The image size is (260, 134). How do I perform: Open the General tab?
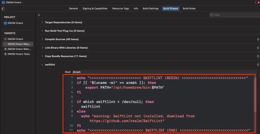pyautogui.click(x=73, y=8)
